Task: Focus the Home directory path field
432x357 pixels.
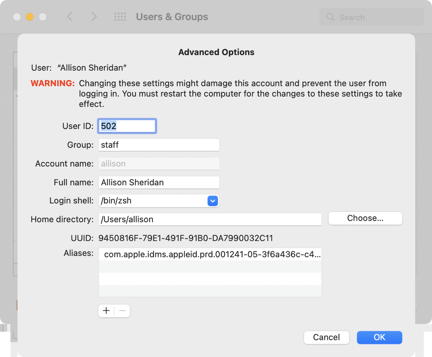Action: click(x=210, y=219)
